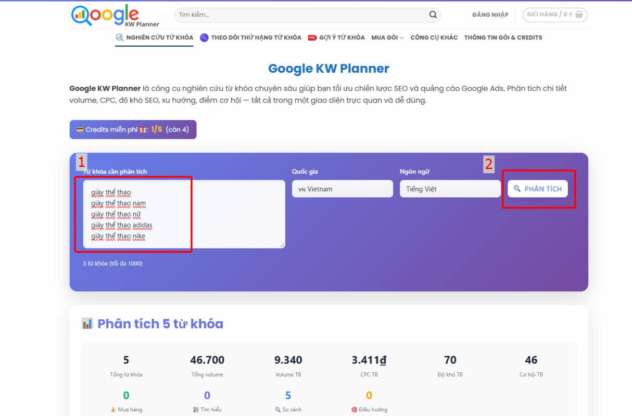Open the Ngôn ngữ Tiếng Việt dropdown
This screenshot has height=416, width=632.
click(x=450, y=188)
